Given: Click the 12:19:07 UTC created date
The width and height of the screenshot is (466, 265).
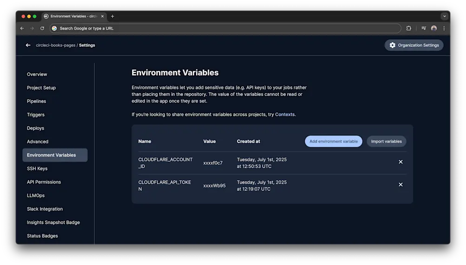Looking at the screenshot, I should point(262,186).
